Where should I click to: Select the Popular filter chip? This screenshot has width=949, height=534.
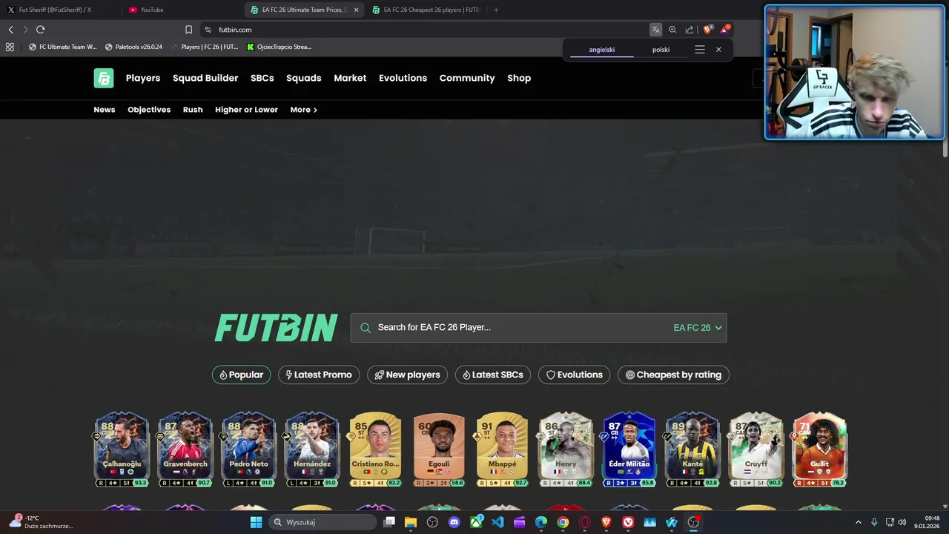(x=241, y=375)
